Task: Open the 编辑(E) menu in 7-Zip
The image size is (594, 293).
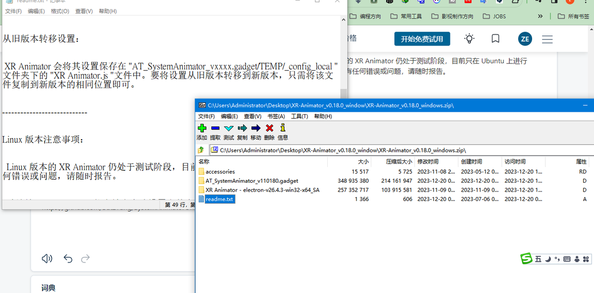Action: coord(229,116)
